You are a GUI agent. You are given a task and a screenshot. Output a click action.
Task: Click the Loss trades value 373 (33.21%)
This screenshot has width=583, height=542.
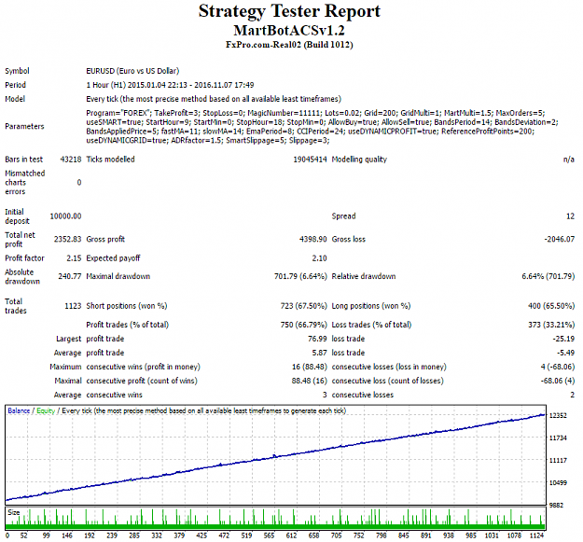click(551, 325)
